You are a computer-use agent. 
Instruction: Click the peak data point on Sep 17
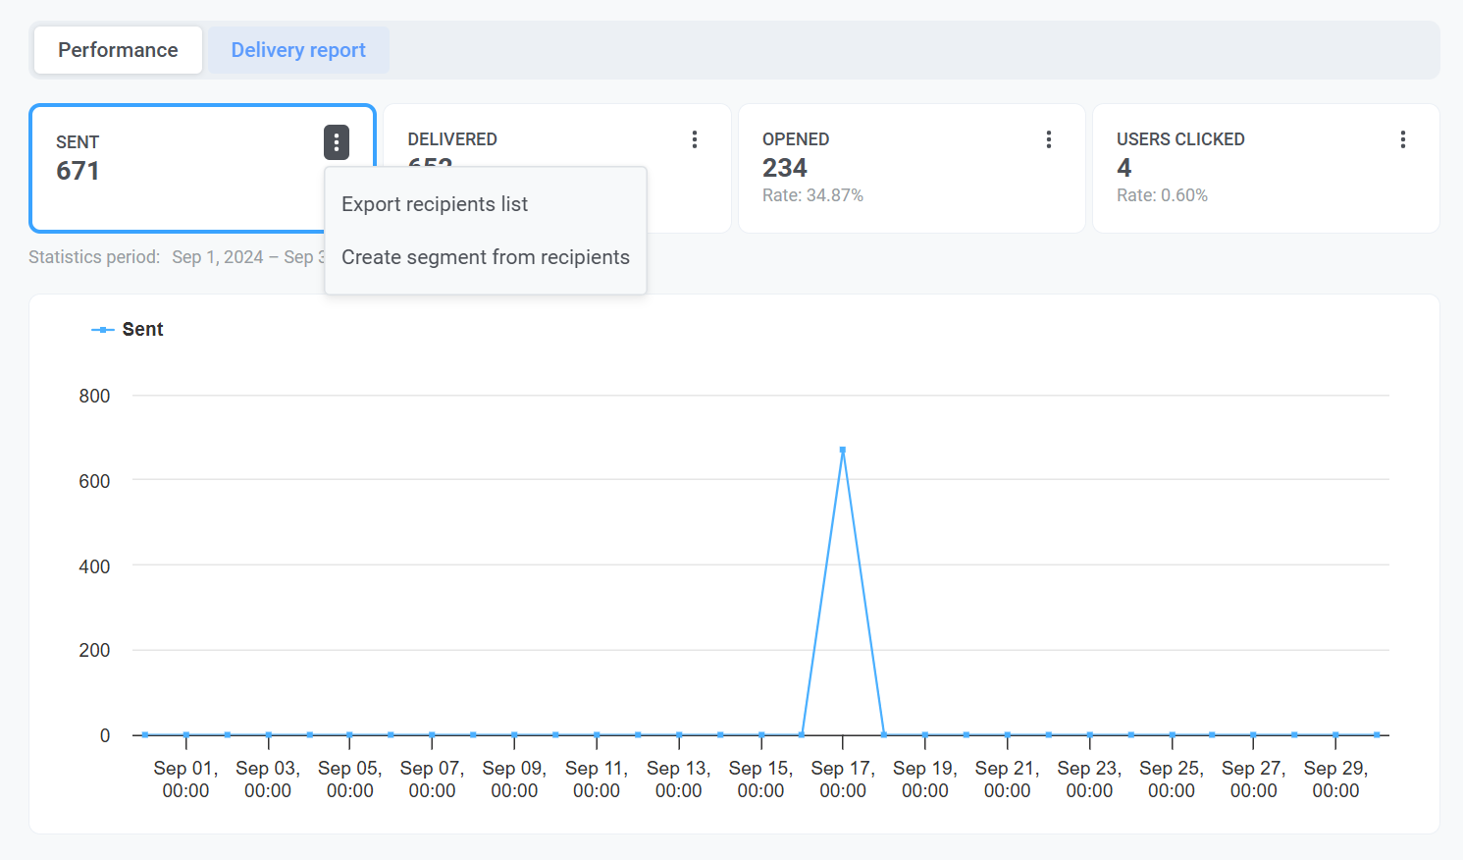[843, 451]
